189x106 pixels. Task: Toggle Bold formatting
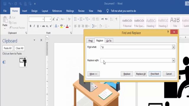[30, 26]
